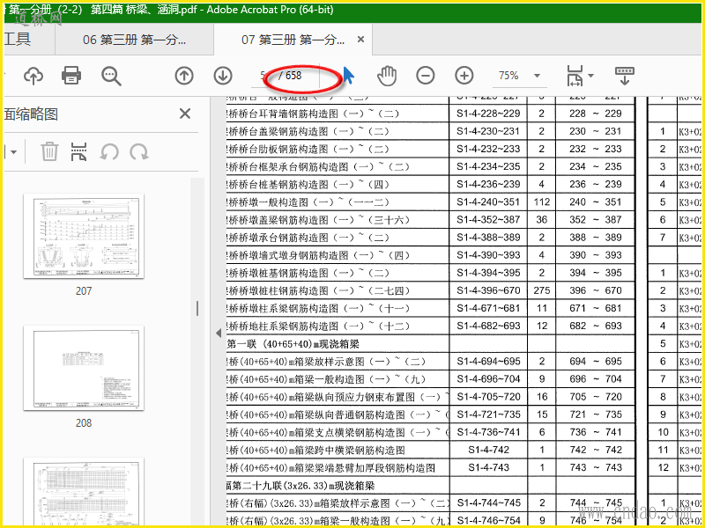
Task: Click the 箱梁跨中横梁钢筋构造图 row text
Action: tap(316, 450)
